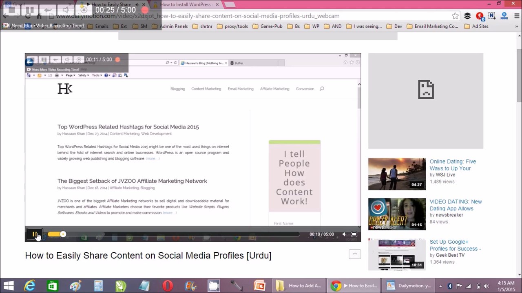This screenshot has height=293, width=522.
Task: Toggle the recorder overlay speaker button
Action: [x=66, y=10]
